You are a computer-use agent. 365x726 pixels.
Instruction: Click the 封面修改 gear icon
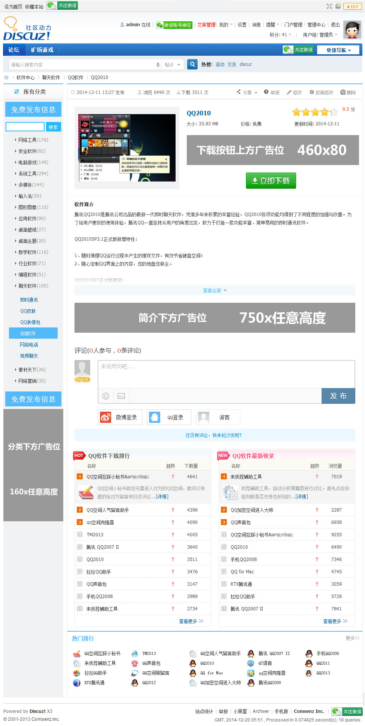[x=311, y=92]
